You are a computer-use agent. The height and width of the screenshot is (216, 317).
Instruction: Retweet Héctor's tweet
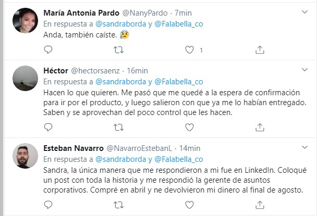119,127
